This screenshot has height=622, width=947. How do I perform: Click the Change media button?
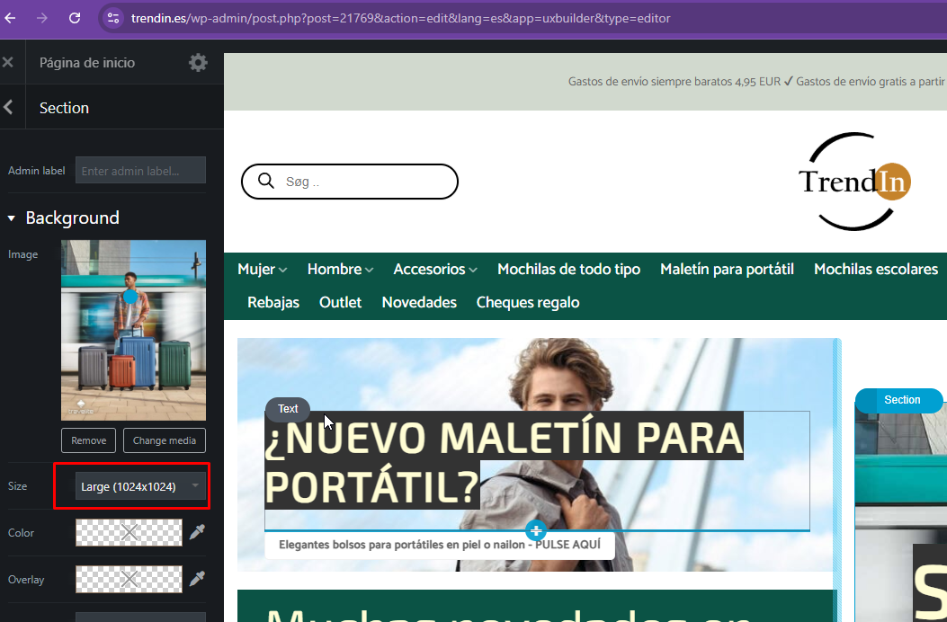[x=165, y=440]
